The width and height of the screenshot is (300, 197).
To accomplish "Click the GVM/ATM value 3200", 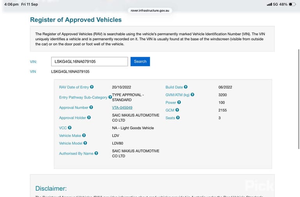I will (223, 95).
